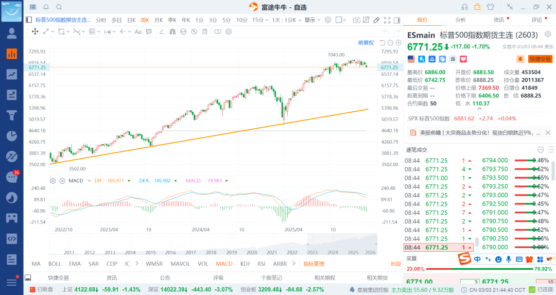Open the 相关期权 bottom tab
Image resolution: width=556 pixels, height=295 pixels.
325,277
